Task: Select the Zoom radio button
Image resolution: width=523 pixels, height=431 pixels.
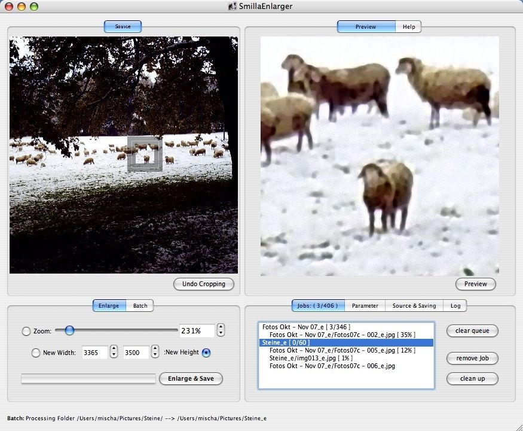Action: point(26,331)
